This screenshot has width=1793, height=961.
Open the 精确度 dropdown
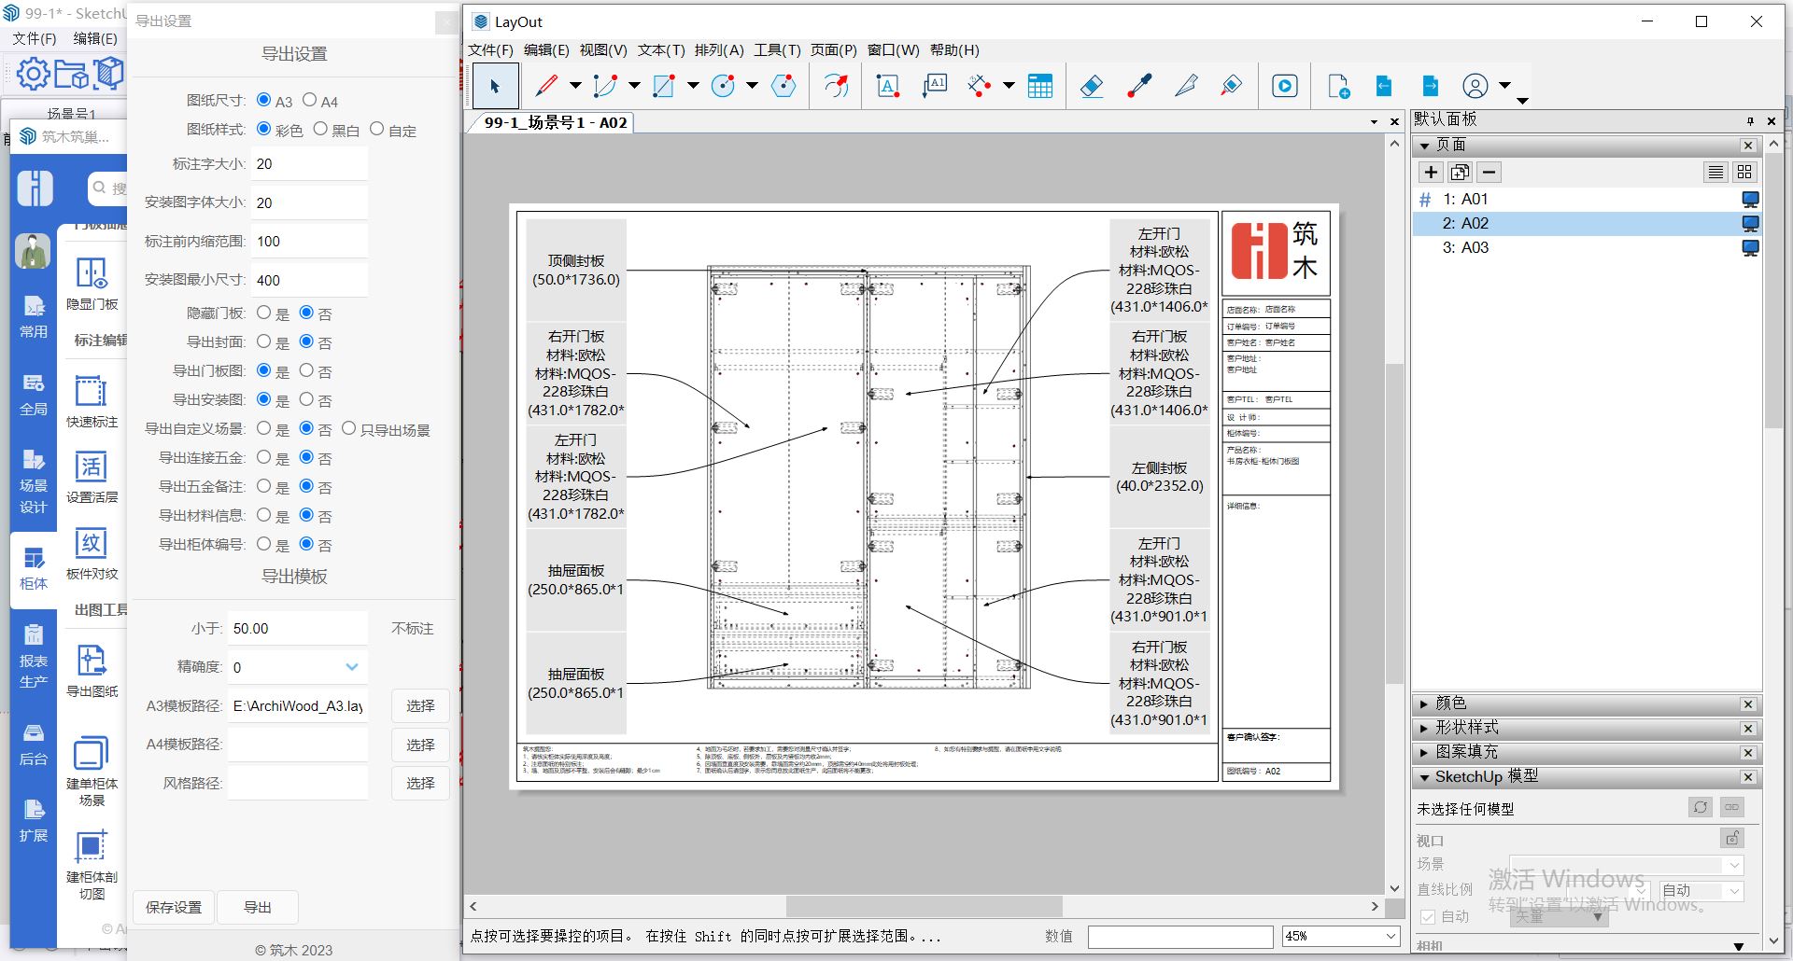click(351, 667)
